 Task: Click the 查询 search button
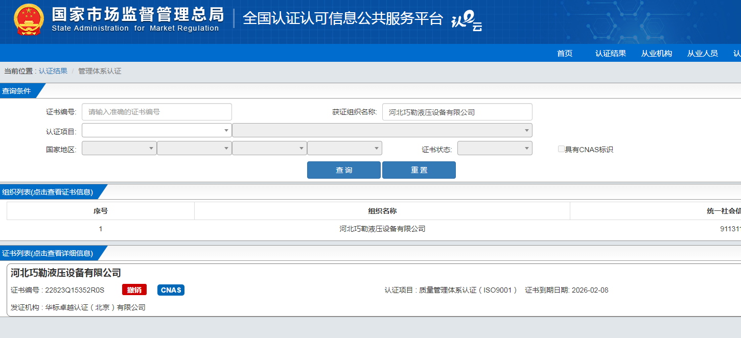pos(344,170)
